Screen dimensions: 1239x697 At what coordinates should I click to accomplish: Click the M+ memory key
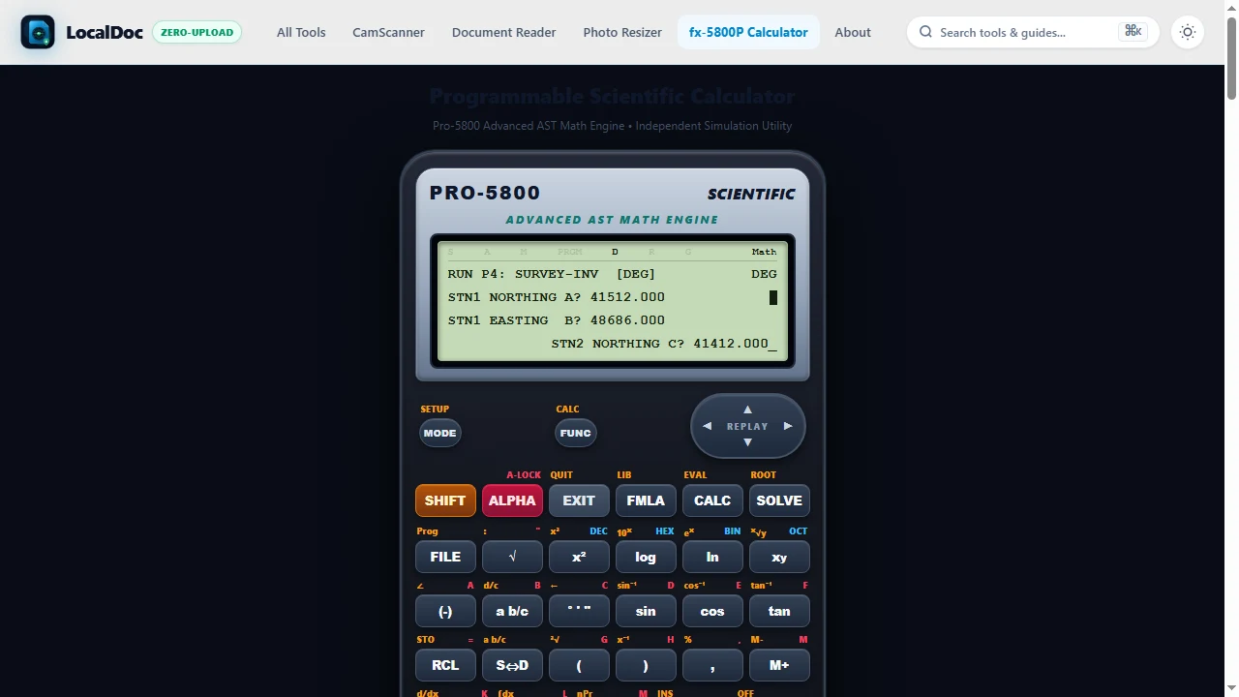click(x=779, y=665)
